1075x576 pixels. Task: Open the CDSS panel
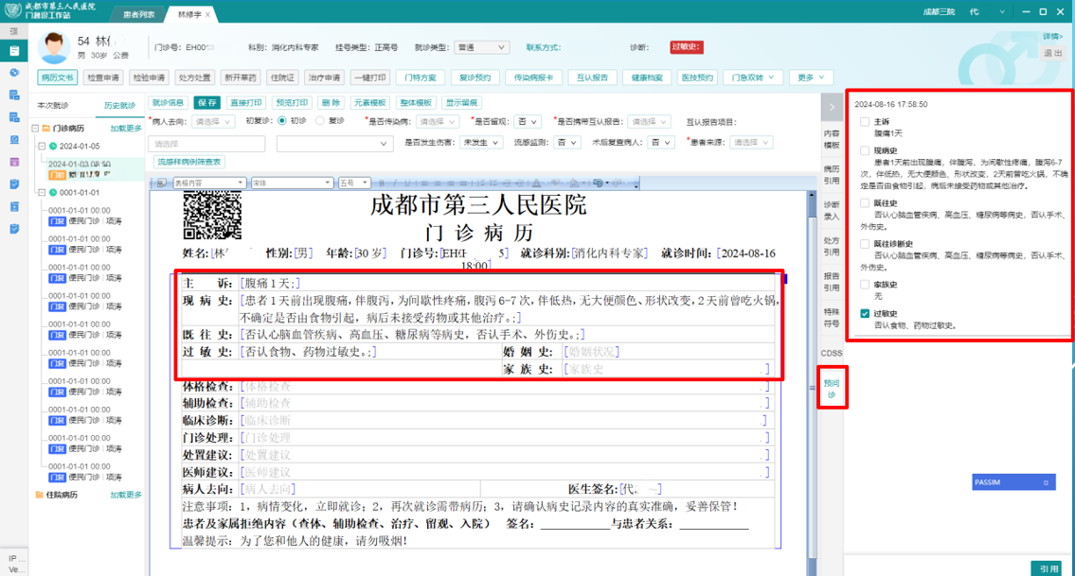pyautogui.click(x=832, y=352)
